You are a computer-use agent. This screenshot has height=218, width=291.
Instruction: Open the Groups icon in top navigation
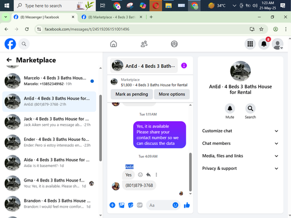point(174,44)
